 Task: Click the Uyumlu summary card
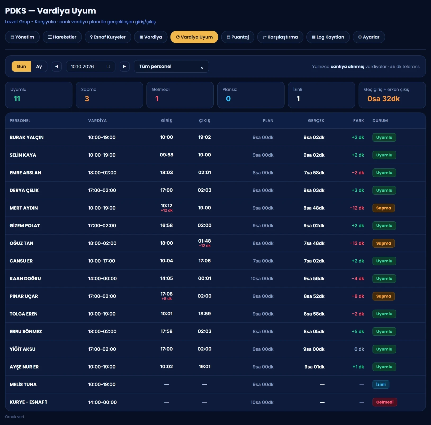coord(39,95)
